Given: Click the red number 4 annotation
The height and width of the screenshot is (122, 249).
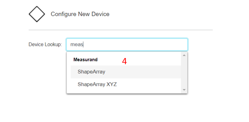Looking at the screenshot, I should 124,61.
